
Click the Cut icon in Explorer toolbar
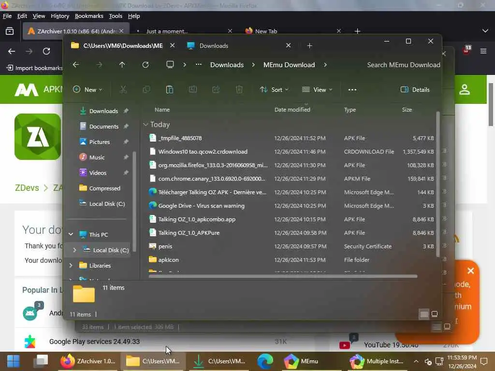123,89
